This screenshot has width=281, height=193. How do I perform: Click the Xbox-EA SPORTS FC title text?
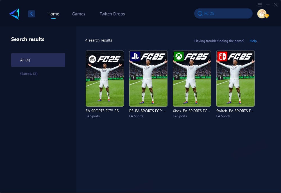point(191,111)
